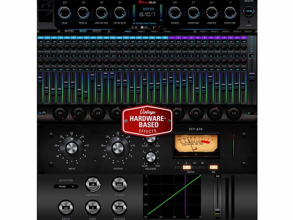Switch to the Routing tab

click(69, 31)
